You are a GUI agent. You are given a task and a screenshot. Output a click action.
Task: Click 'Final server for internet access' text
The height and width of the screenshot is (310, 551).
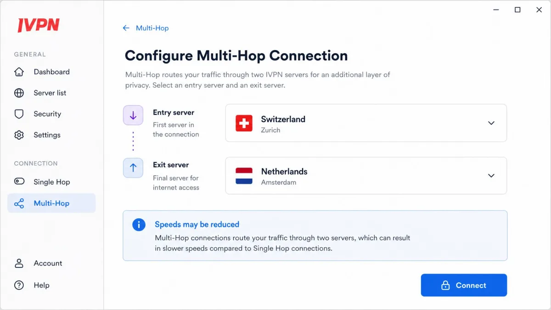[176, 183]
